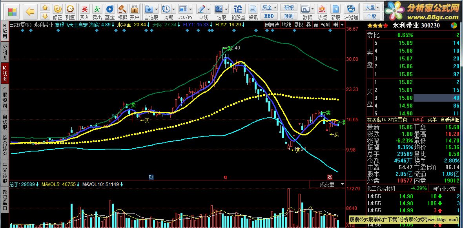
Task: Go back with the yellow left arrow
Action: (30, 12)
